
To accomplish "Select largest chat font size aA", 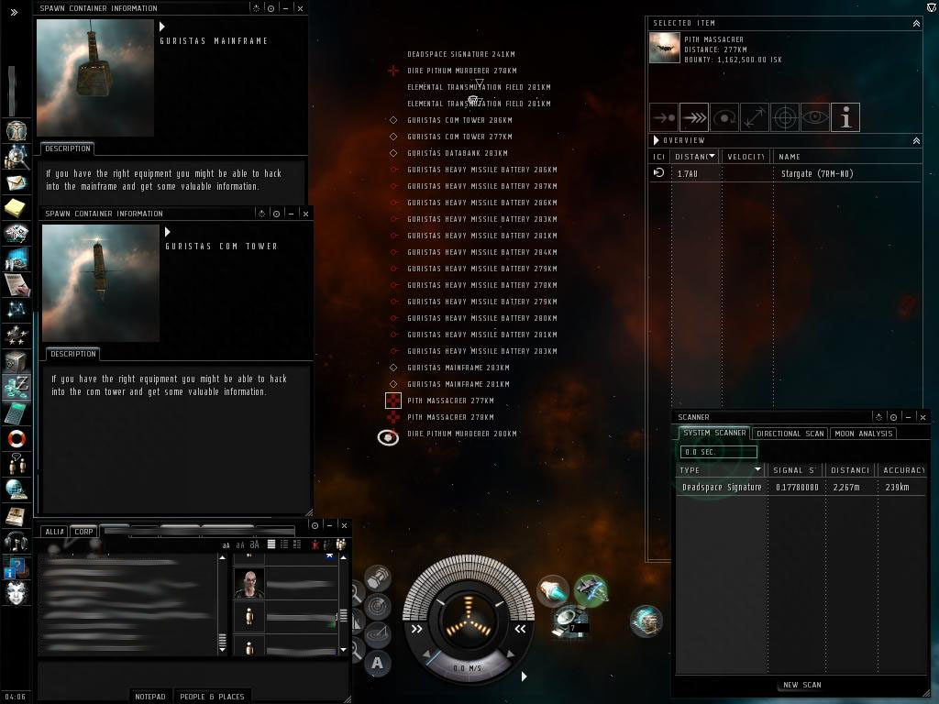I will coord(255,544).
